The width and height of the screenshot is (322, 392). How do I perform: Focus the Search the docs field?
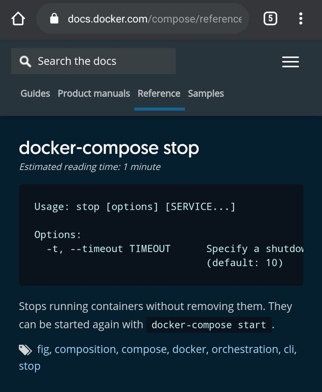(93, 61)
